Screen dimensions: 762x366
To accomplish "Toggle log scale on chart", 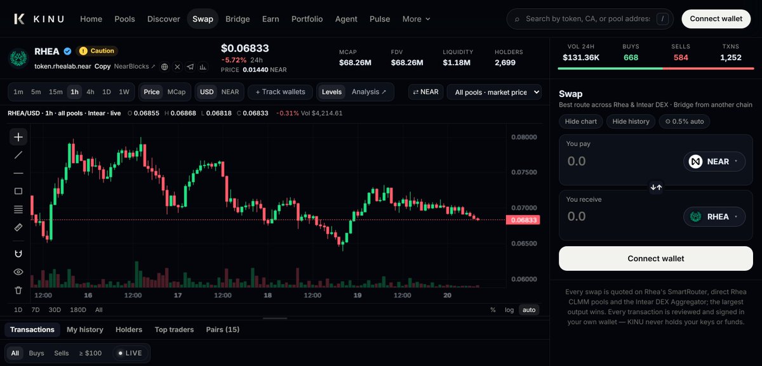I will coord(509,310).
